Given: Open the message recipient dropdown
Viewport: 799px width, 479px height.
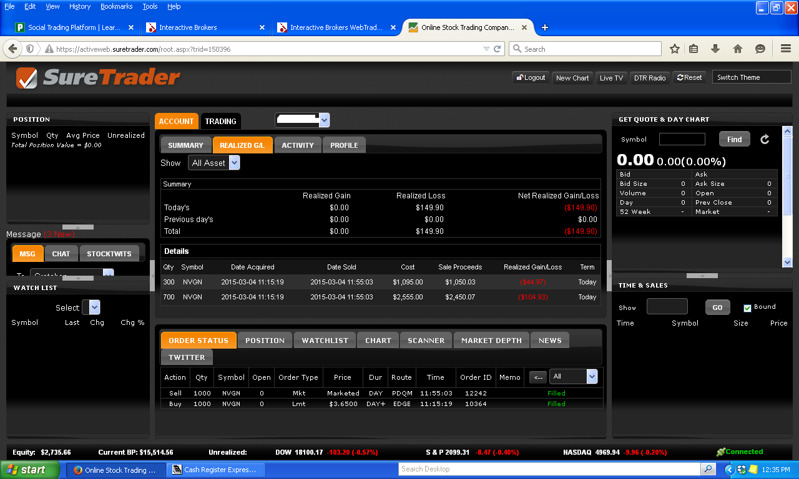Looking at the screenshot, I should (108, 274).
